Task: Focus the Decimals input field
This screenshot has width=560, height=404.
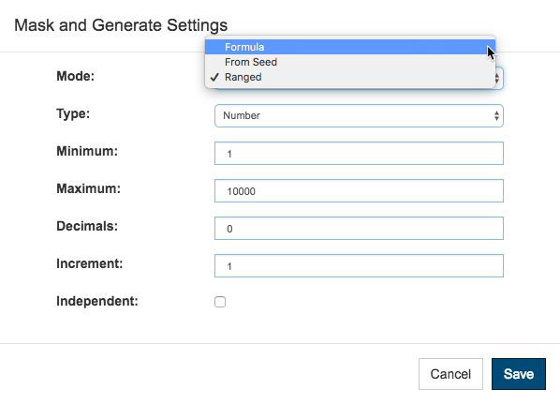Action: 359,228
